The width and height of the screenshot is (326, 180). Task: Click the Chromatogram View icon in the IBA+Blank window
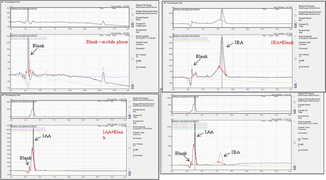pyautogui.click(x=165, y=3)
